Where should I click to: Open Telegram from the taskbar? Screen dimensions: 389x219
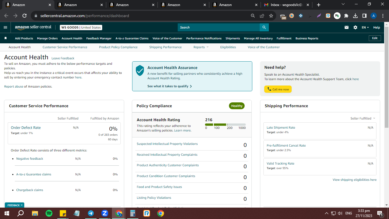pos(91,213)
